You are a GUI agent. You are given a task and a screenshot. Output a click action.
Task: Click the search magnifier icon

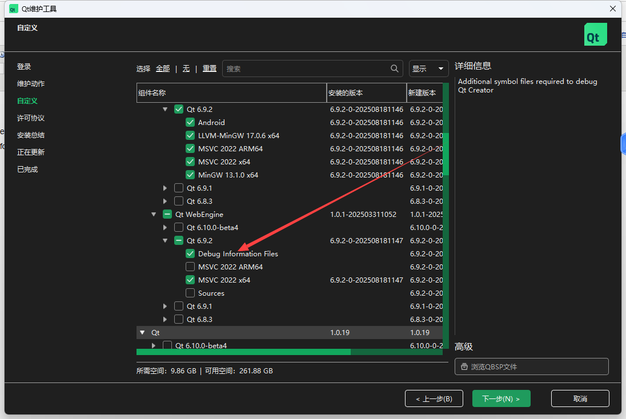click(x=395, y=69)
